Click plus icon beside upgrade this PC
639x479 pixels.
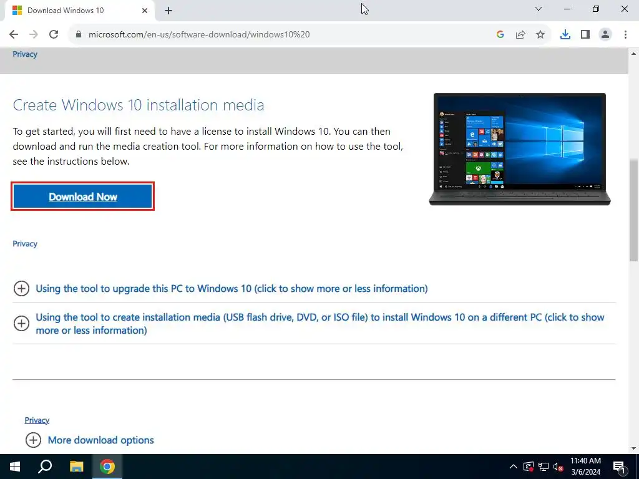(x=21, y=288)
